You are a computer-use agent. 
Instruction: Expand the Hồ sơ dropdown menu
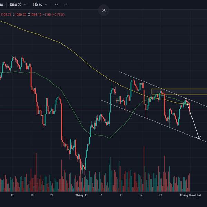pyautogui.click(x=40, y=4)
